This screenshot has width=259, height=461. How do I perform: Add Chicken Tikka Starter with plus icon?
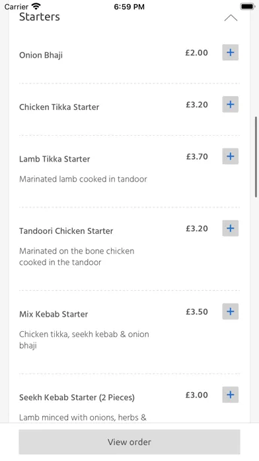[230, 105]
